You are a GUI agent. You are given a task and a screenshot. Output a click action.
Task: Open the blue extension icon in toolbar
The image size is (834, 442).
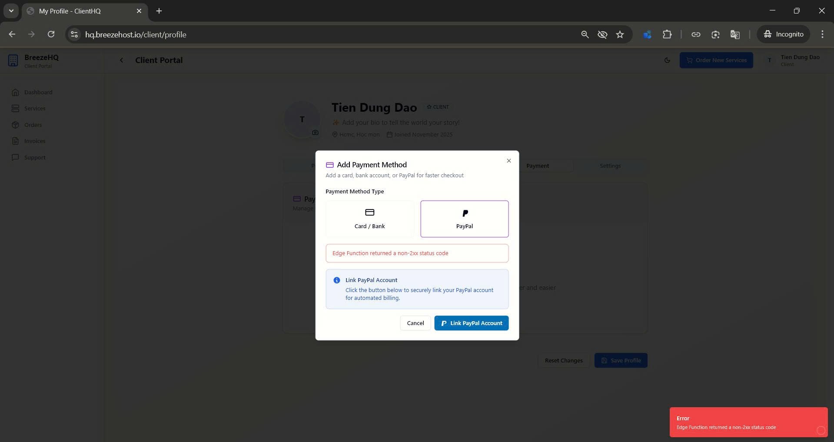[647, 34]
